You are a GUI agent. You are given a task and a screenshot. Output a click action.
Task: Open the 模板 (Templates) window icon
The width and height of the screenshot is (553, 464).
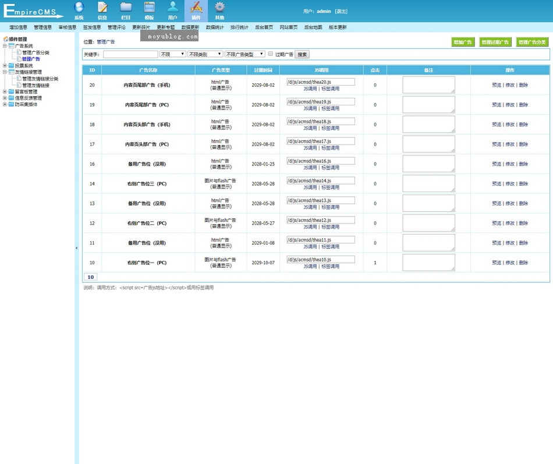[x=149, y=8]
